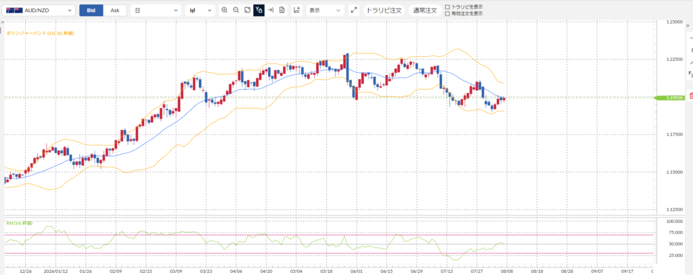This screenshot has width=693, height=275.
Task: Toggle the Y-axis lock icon
Action: [x=259, y=9]
